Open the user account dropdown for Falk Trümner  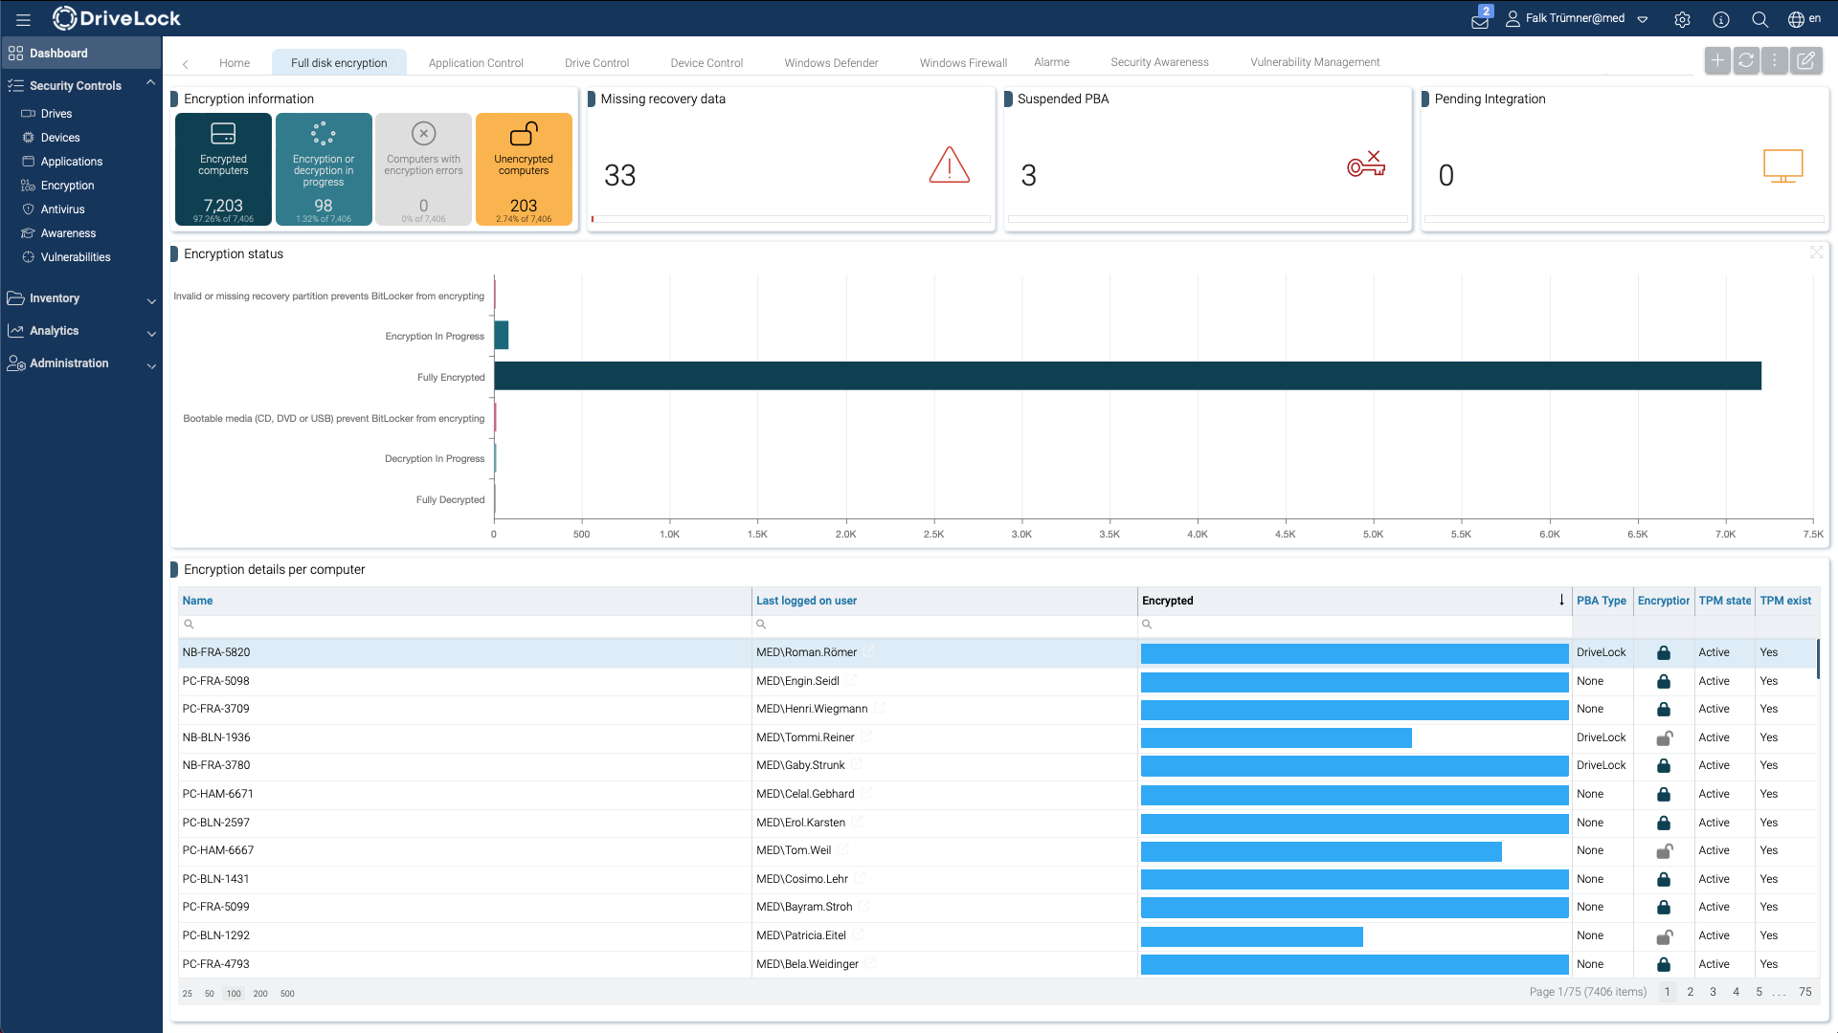pos(1641,19)
